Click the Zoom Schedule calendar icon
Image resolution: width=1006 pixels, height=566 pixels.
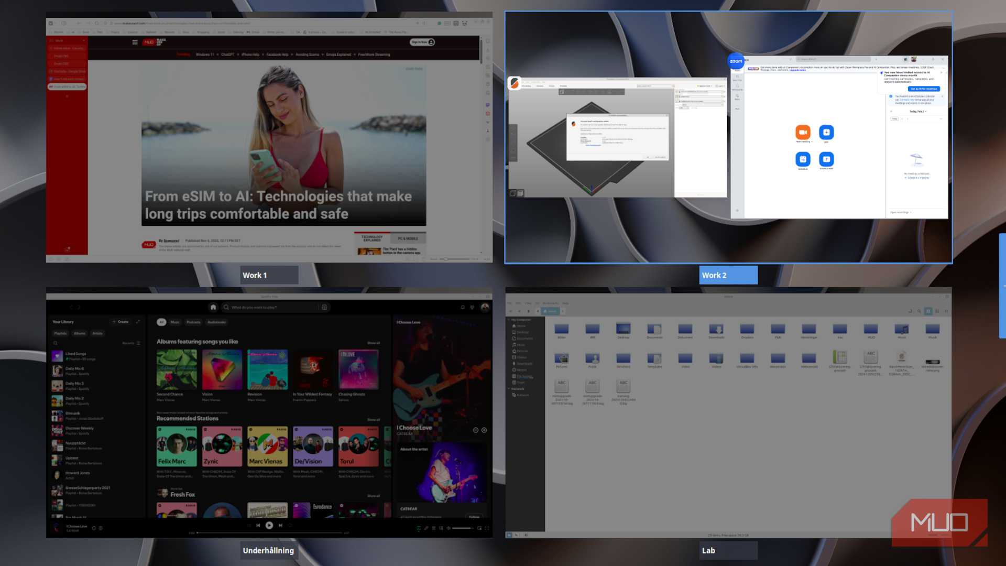pos(803,159)
